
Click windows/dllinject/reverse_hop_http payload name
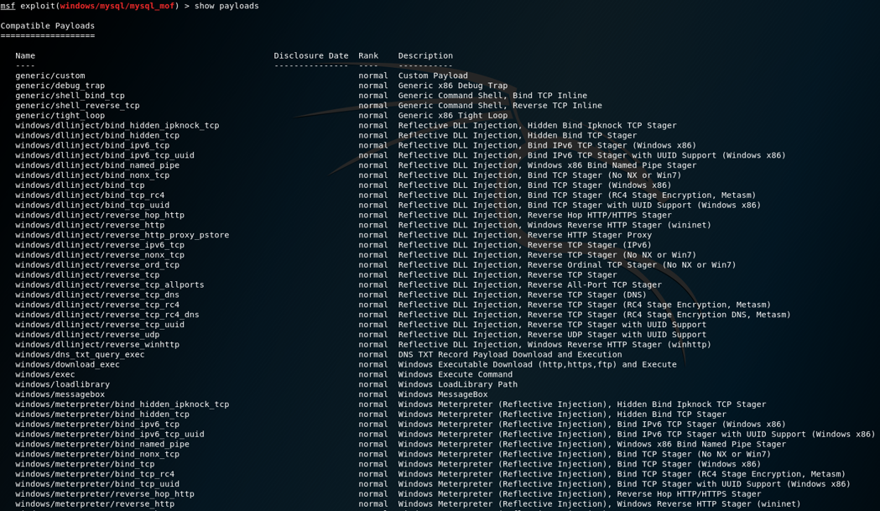coord(100,216)
